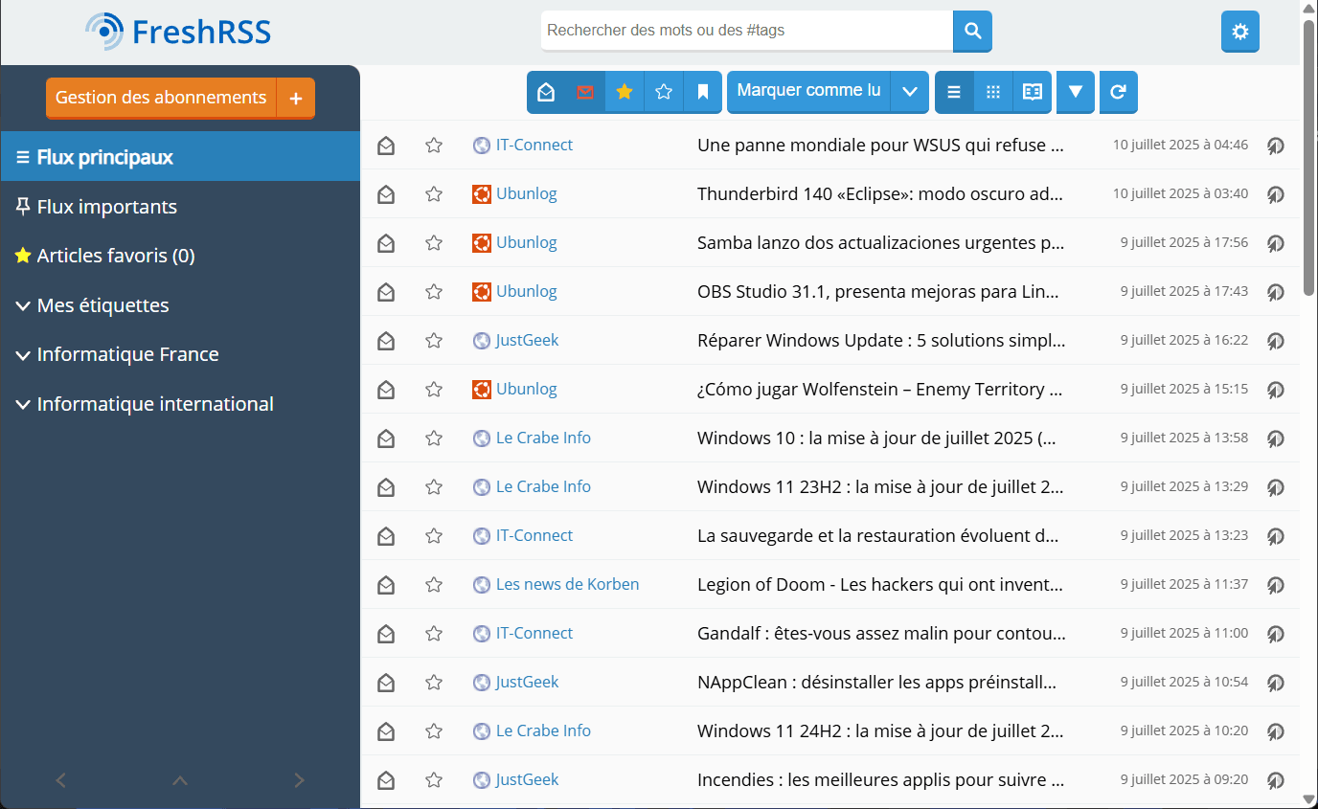Focus the Rechercher des mots search field

coord(746,31)
